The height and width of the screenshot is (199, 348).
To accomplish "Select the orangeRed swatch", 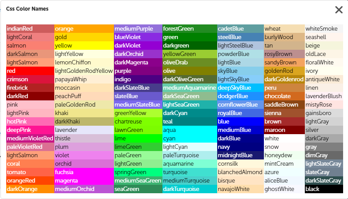I will point(30,180).
